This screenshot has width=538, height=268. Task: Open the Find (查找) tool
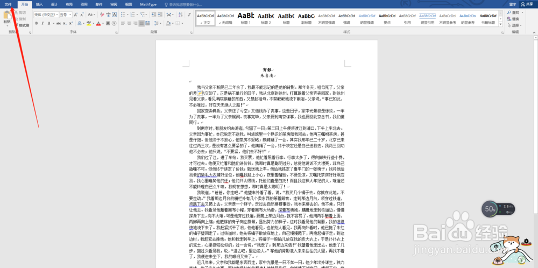(513, 12)
